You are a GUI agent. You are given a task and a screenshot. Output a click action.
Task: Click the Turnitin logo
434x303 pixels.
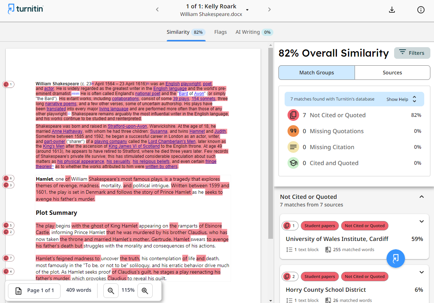pos(25,9)
